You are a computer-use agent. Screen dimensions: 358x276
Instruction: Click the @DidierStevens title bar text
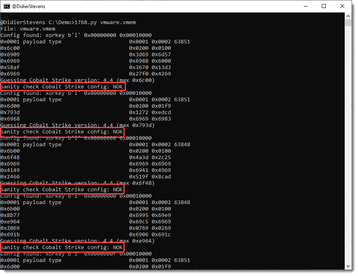[x=28, y=6]
